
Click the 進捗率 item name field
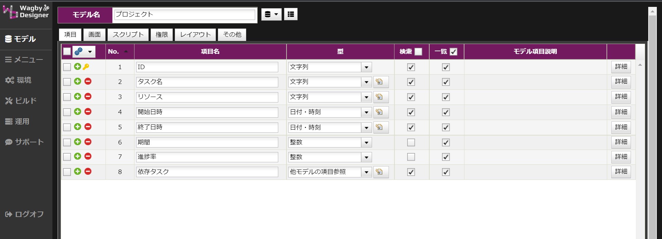(207, 157)
